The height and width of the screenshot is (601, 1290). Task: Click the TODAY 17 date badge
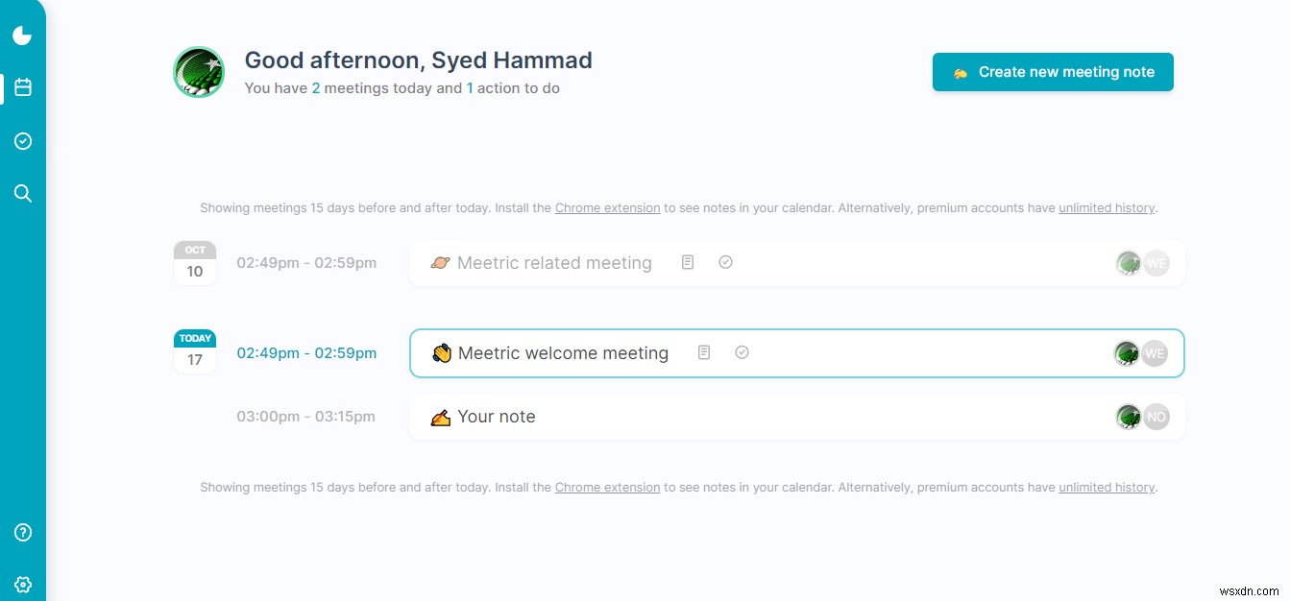point(194,350)
